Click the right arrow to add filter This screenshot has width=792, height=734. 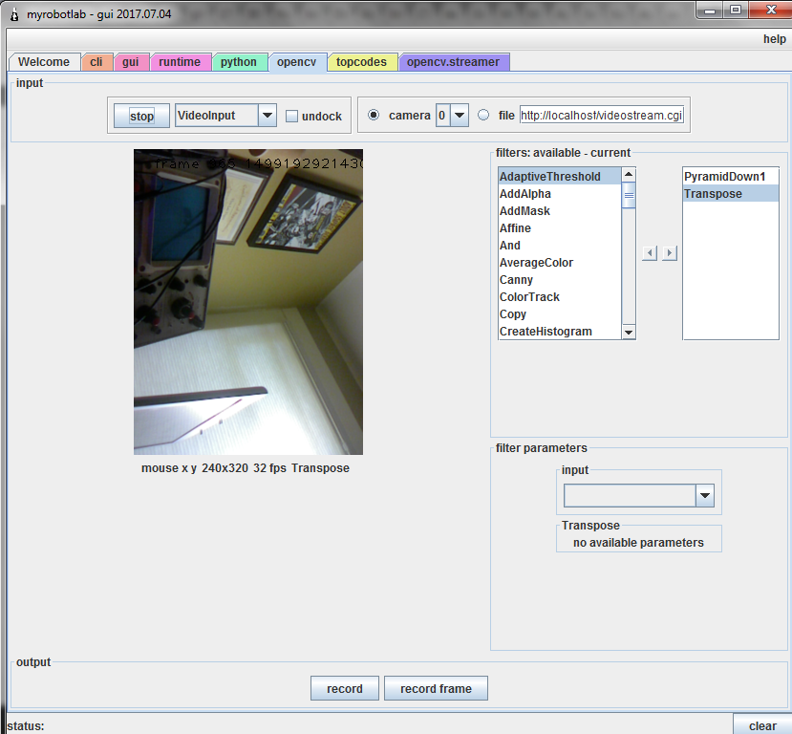(670, 253)
